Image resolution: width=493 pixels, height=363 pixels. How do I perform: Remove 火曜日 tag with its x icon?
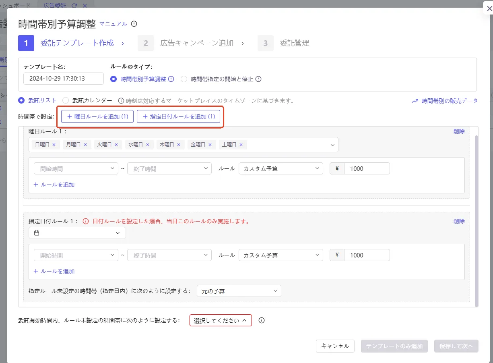coord(116,145)
